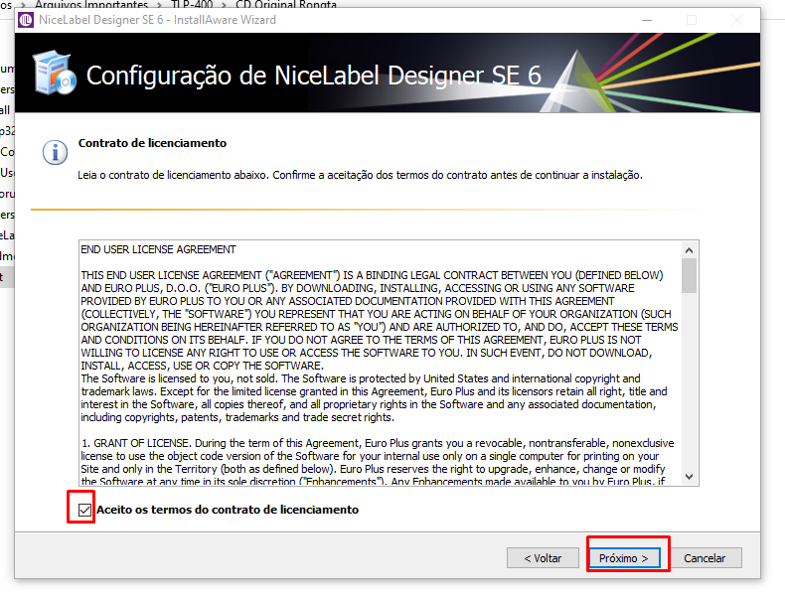Click the installer CD box icon in the banner
The height and width of the screenshot is (599, 785).
pyautogui.click(x=55, y=74)
